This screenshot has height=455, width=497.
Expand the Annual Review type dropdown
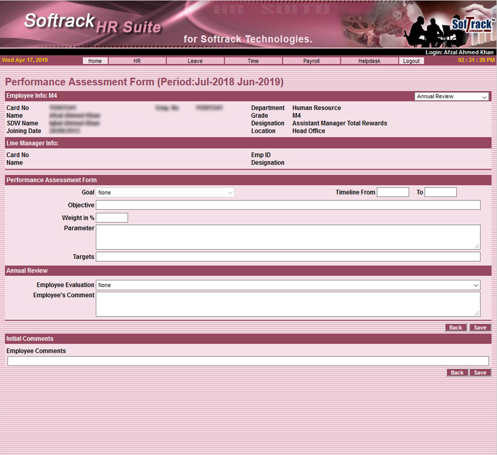[x=452, y=97]
